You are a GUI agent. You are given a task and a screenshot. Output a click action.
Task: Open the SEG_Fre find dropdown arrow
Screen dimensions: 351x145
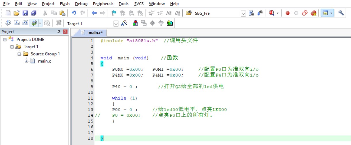[x=243, y=13]
